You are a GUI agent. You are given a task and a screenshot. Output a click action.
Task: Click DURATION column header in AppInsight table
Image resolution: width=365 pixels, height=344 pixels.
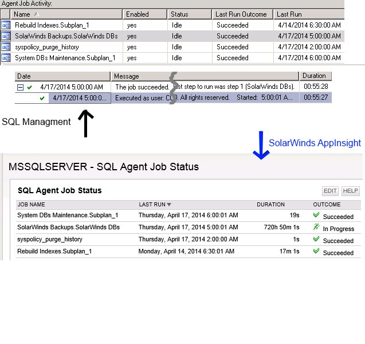(270, 205)
